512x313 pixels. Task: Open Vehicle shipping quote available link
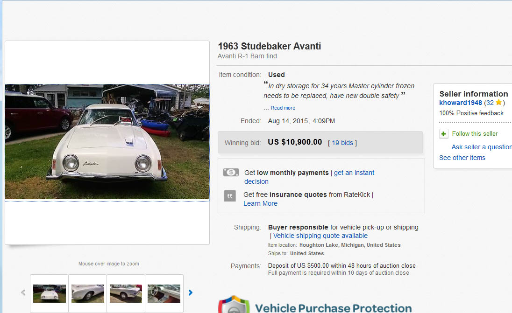320,236
